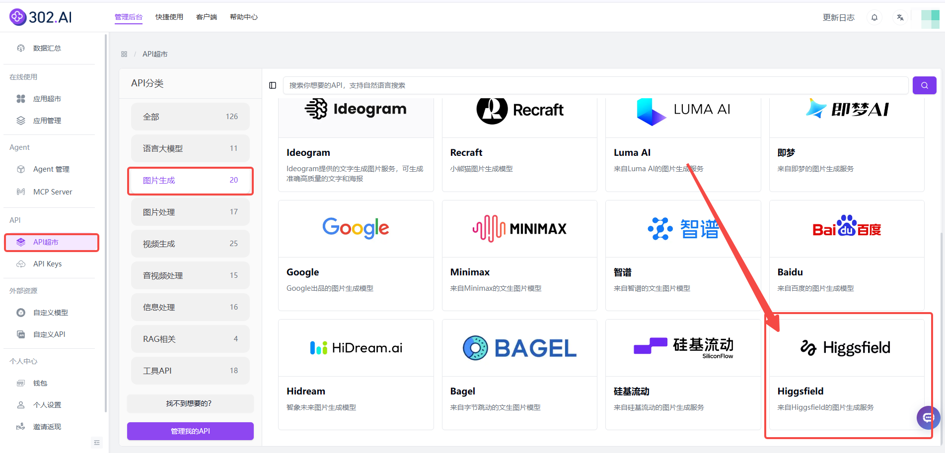Open the Hidream API card
This screenshot has height=453, width=945.
tap(356, 375)
